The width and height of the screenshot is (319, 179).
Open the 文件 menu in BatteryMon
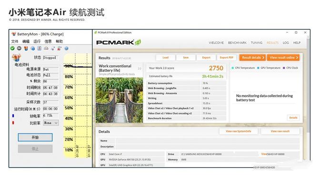(15, 41)
